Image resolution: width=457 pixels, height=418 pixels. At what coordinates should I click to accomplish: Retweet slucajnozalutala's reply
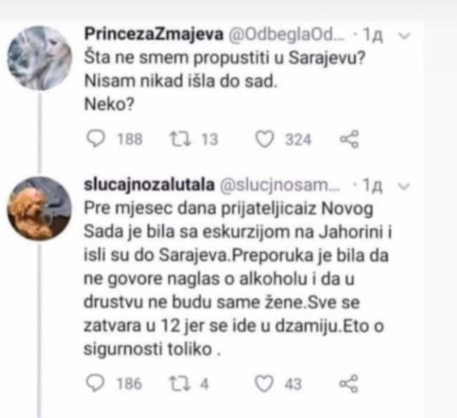coord(180,384)
